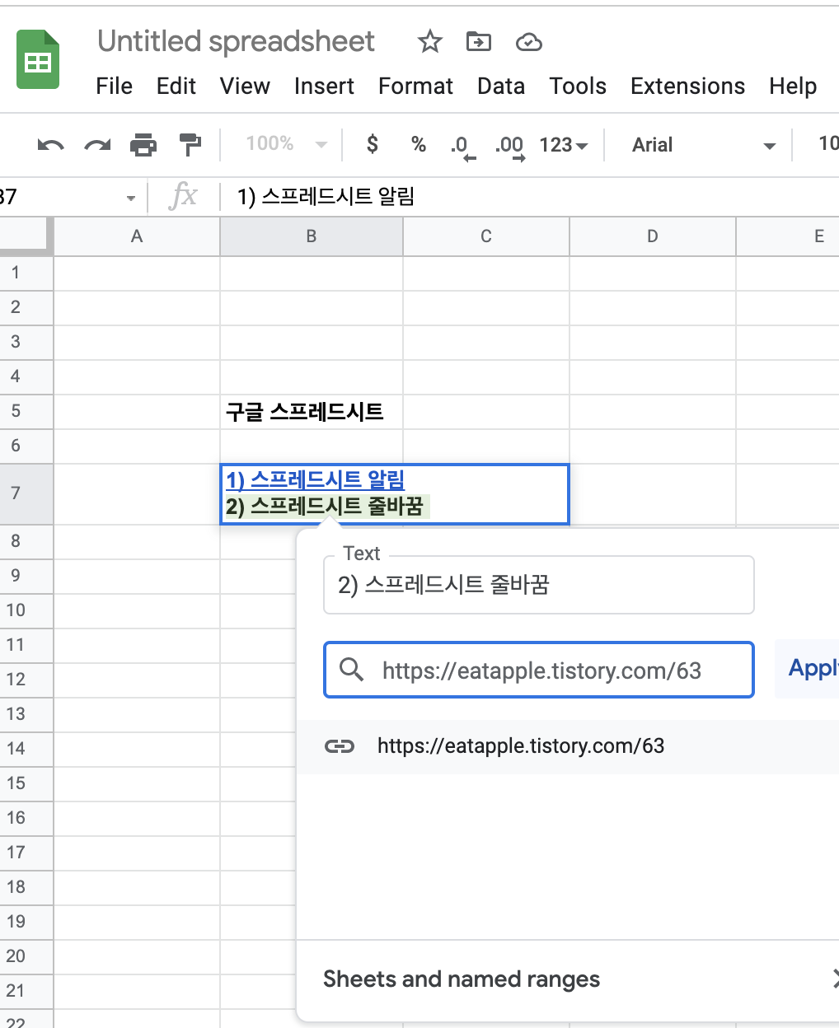The height and width of the screenshot is (1028, 839).
Task: Open the Data menu
Action: pyautogui.click(x=501, y=86)
